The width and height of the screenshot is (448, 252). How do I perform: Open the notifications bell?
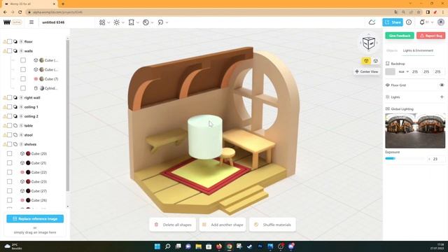(x=422, y=22)
